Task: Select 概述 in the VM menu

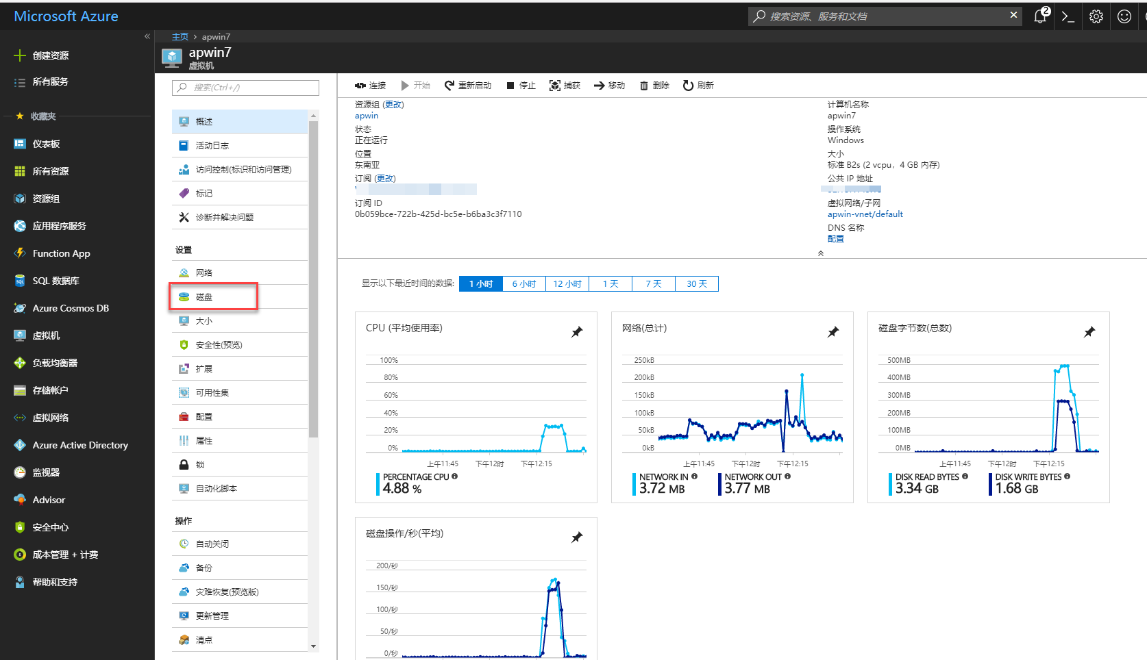Action: [x=240, y=121]
